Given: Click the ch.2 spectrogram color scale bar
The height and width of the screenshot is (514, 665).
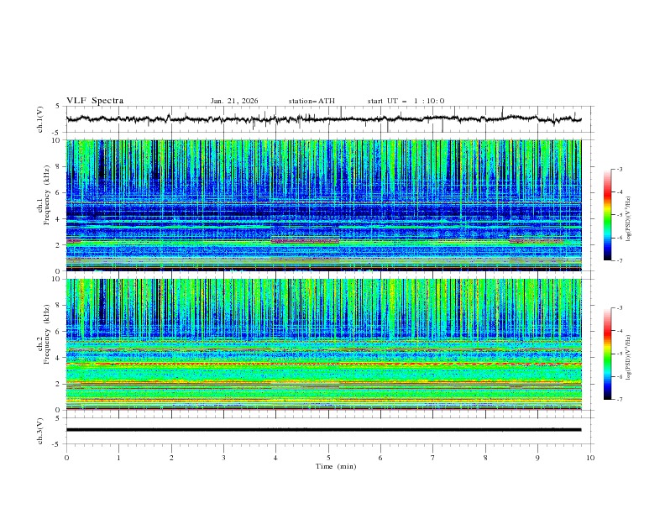Looking at the screenshot, I should [607, 354].
